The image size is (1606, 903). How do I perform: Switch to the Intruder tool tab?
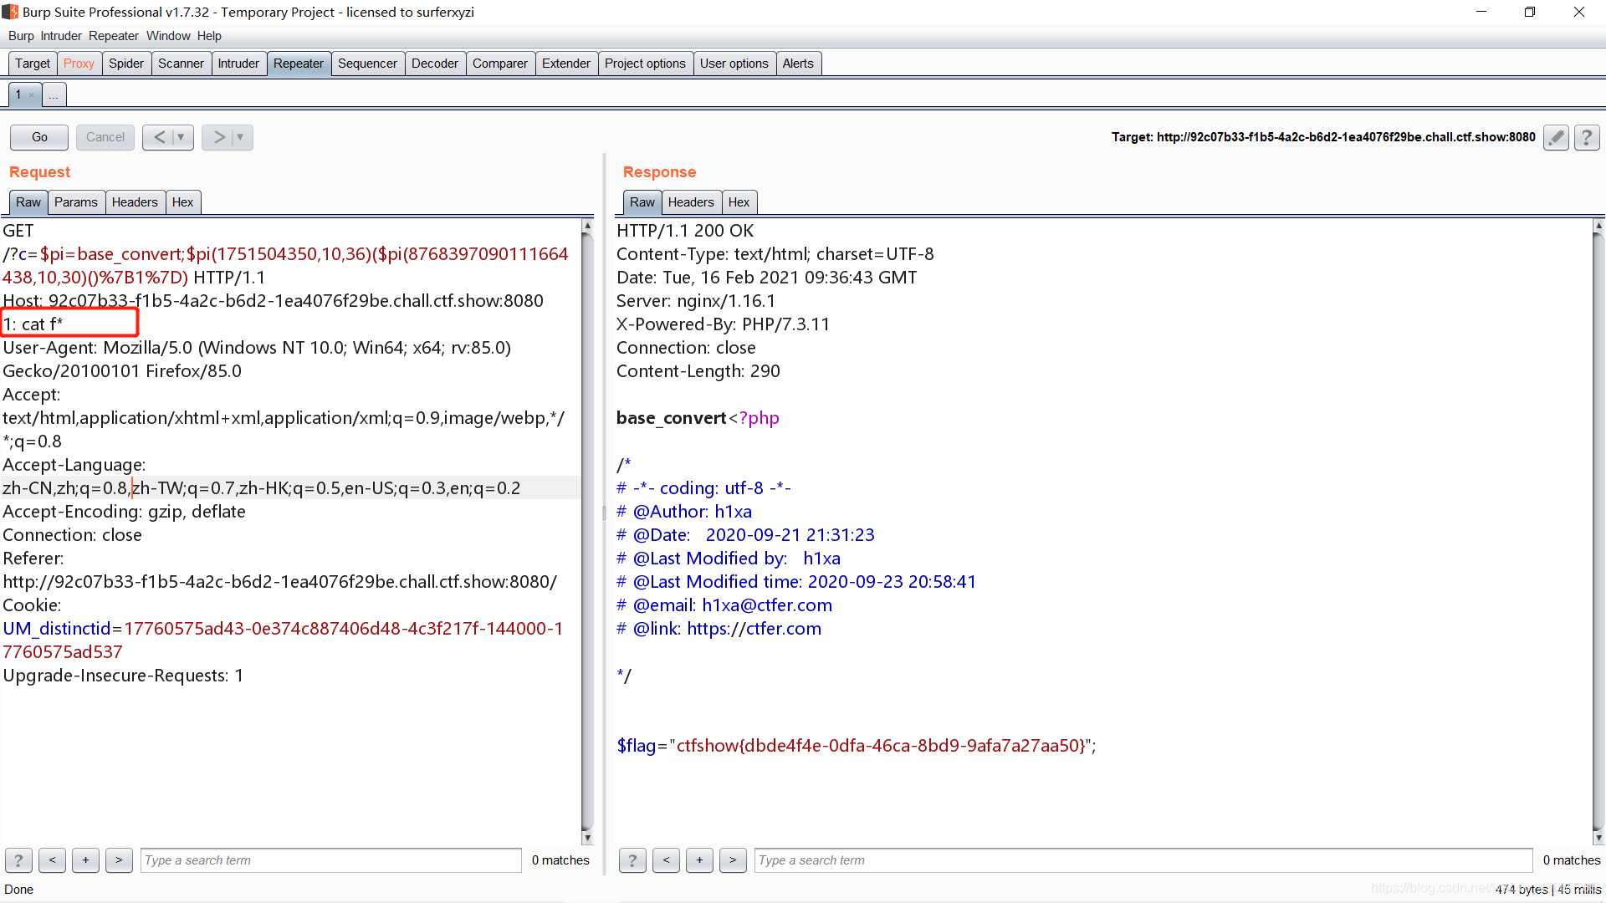(x=238, y=64)
